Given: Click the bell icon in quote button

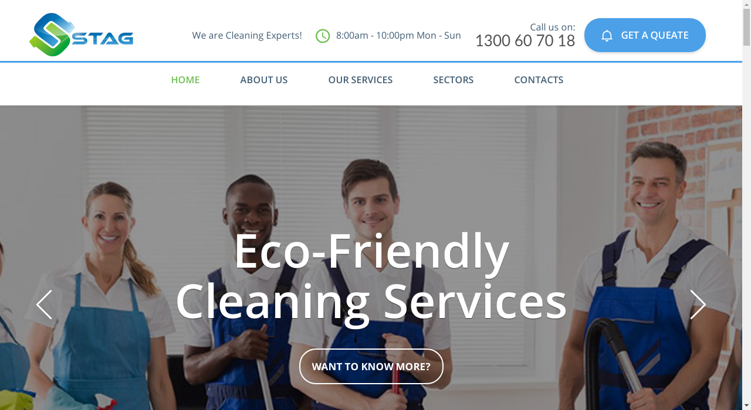Looking at the screenshot, I should pyautogui.click(x=607, y=35).
